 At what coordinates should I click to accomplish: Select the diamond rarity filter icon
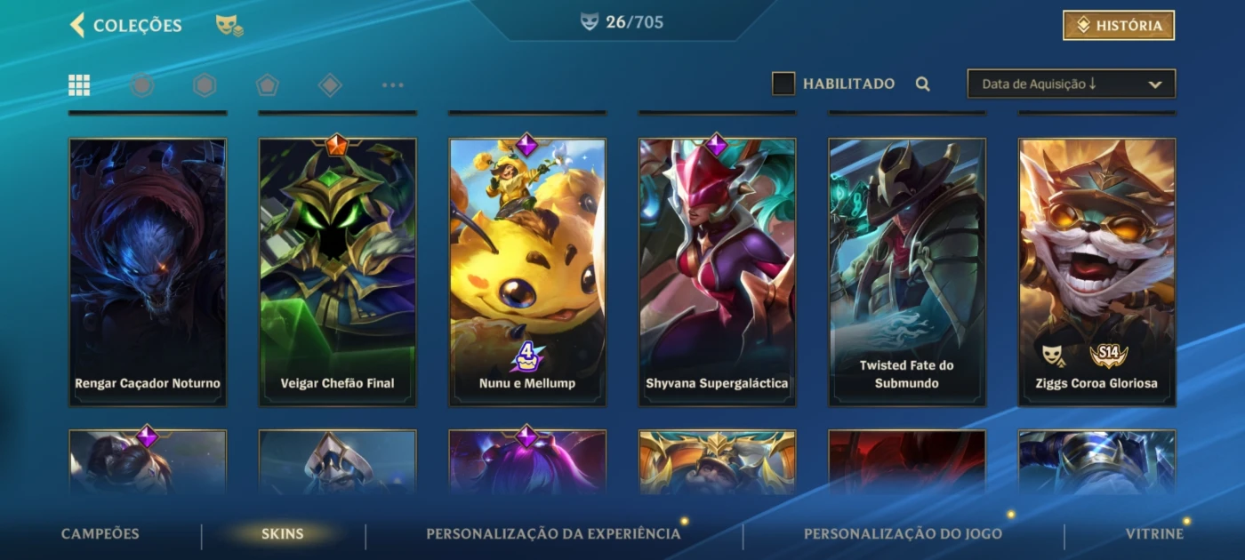[x=330, y=85]
